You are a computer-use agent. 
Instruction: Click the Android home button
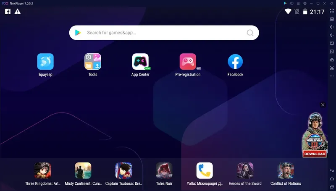pyautogui.click(x=332, y=179)
